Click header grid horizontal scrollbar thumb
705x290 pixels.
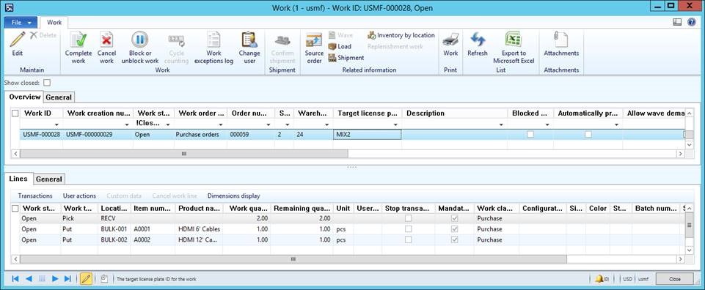(x=183, y=154)
